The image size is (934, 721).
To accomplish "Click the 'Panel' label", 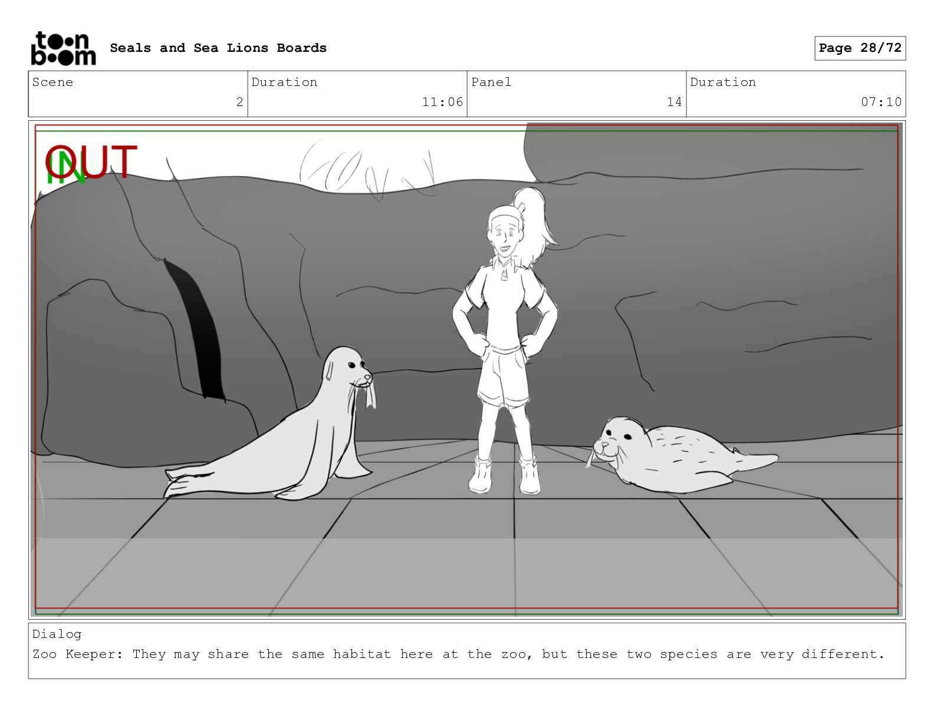I will coord(491,82).
